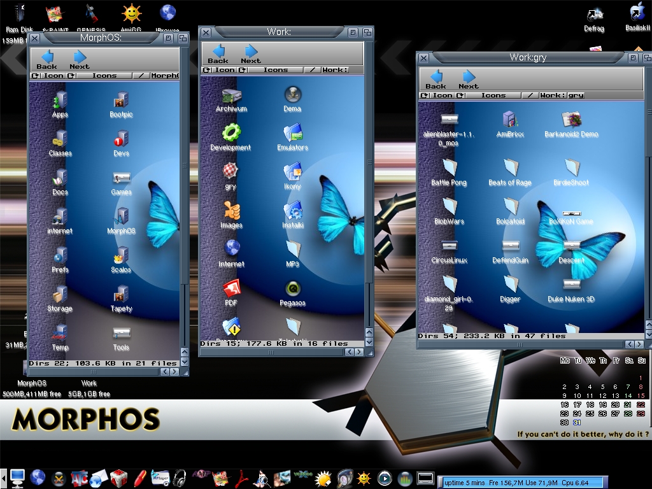Click the parent '/' button in Work window
Viewport: 652px width, 489px height.
point(312,70)
